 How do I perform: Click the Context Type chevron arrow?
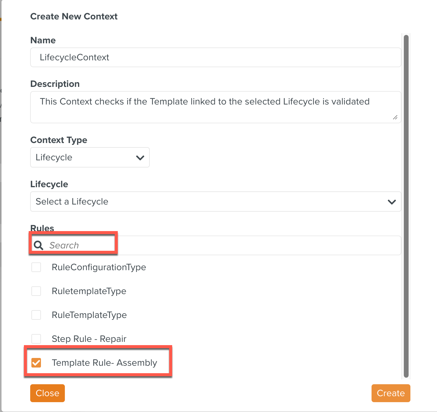coord(140,158)
